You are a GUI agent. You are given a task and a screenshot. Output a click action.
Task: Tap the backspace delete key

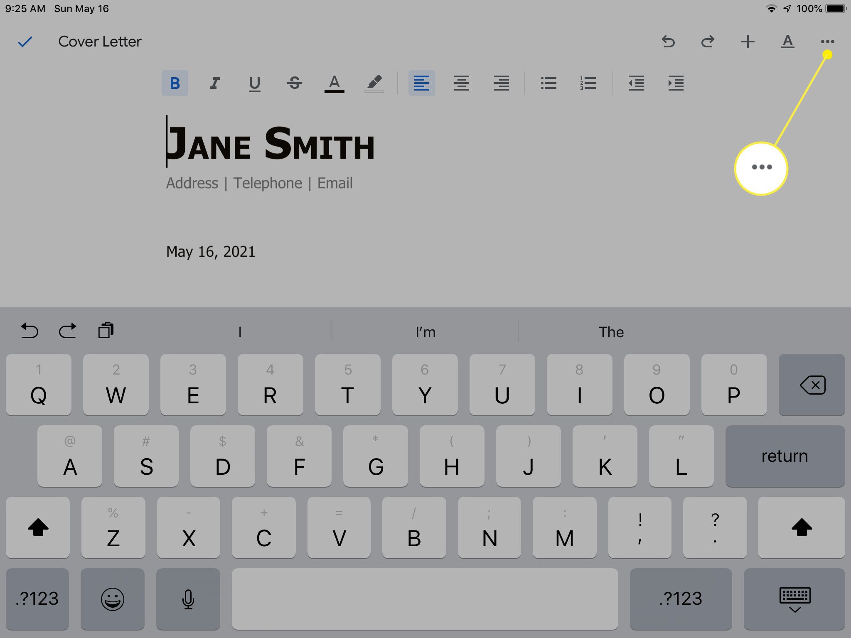(x=812, y=385)
